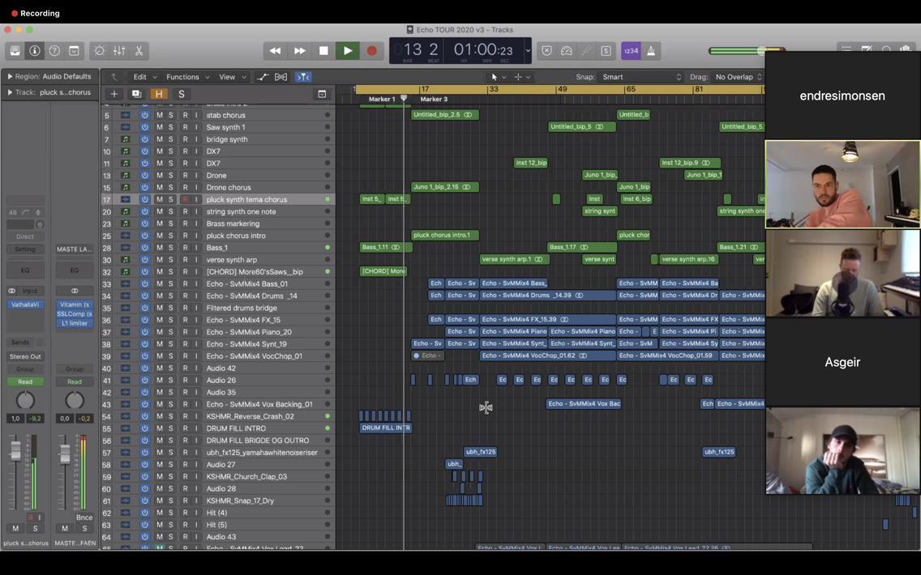Toggle Show Flex in the tracks menu bar

281,77
